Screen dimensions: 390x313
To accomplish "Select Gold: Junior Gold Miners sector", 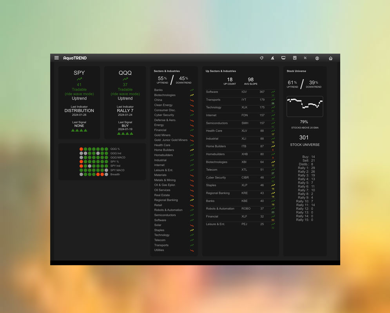I will [x=171, y=140].
